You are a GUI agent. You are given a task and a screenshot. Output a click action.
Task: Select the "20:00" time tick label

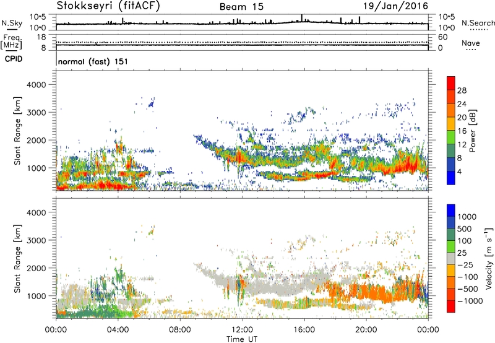tap(366, 330)
